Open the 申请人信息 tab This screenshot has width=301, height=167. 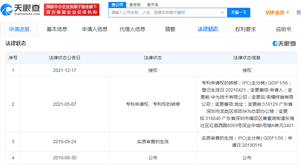point(95,29)
